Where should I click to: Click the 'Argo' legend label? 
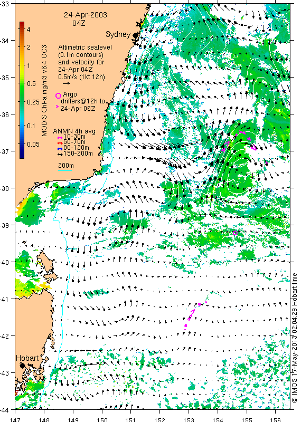click(x=70, y=94)
